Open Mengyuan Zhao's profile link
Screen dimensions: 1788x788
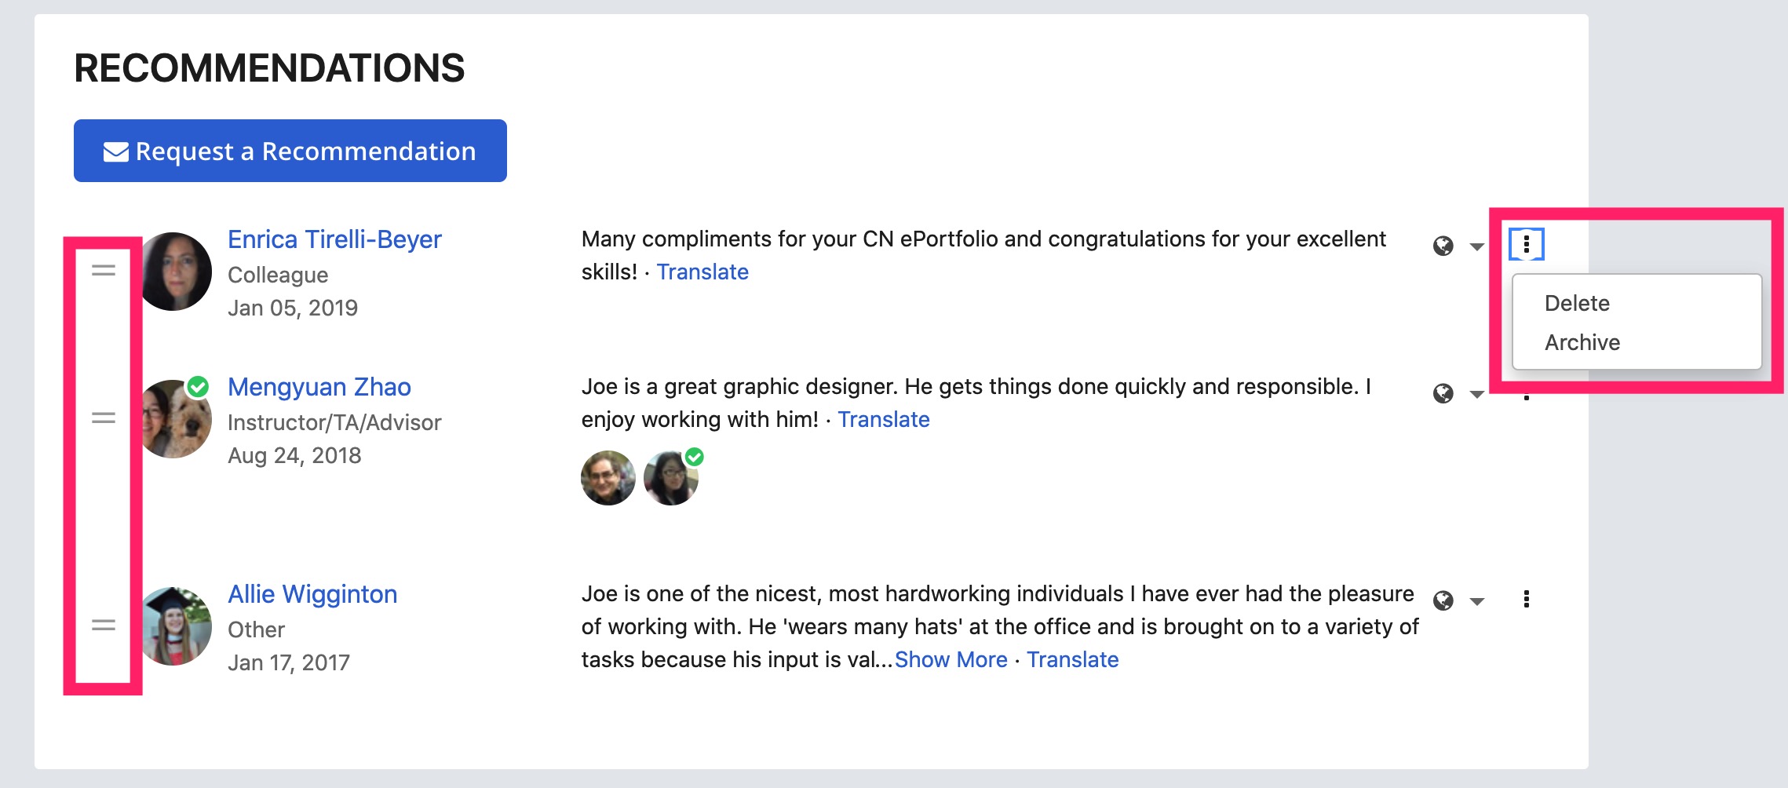(x=319, y=387)
